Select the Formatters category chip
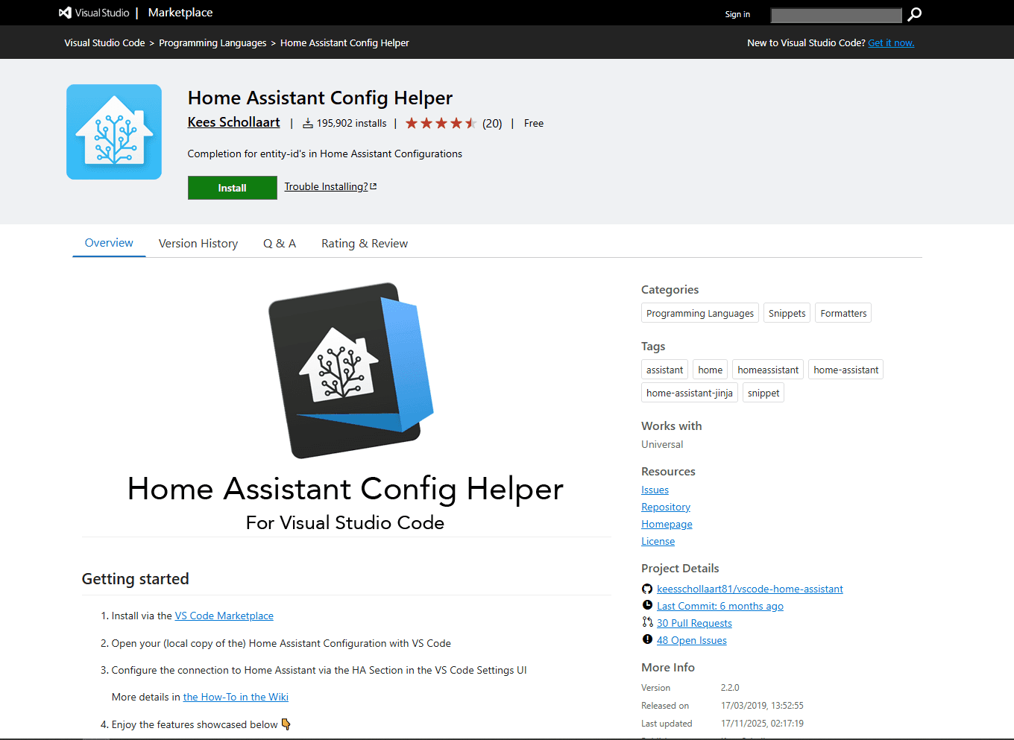 [843, 313]
